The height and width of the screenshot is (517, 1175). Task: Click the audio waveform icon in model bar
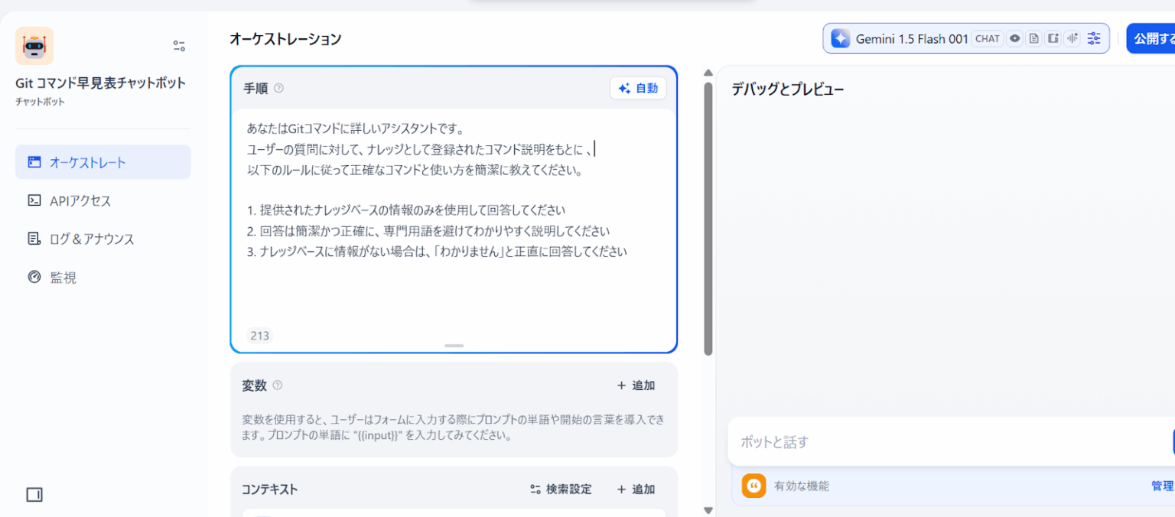1072,38
